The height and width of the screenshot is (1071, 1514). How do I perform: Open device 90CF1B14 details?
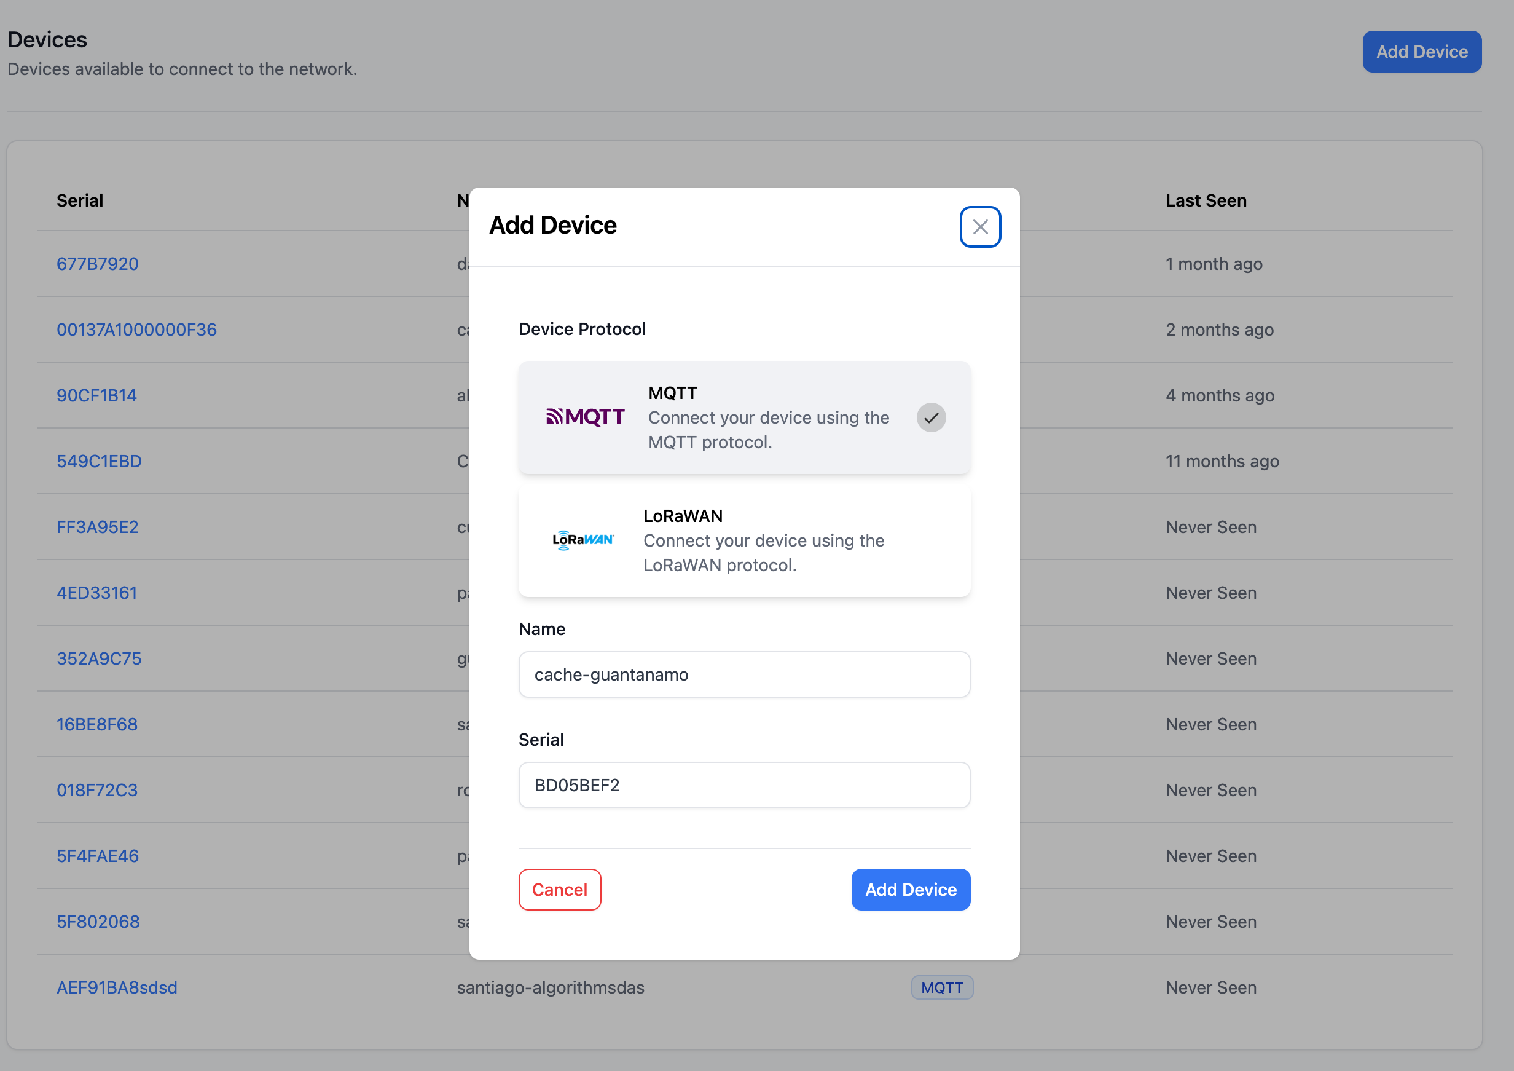pos(96,395)
